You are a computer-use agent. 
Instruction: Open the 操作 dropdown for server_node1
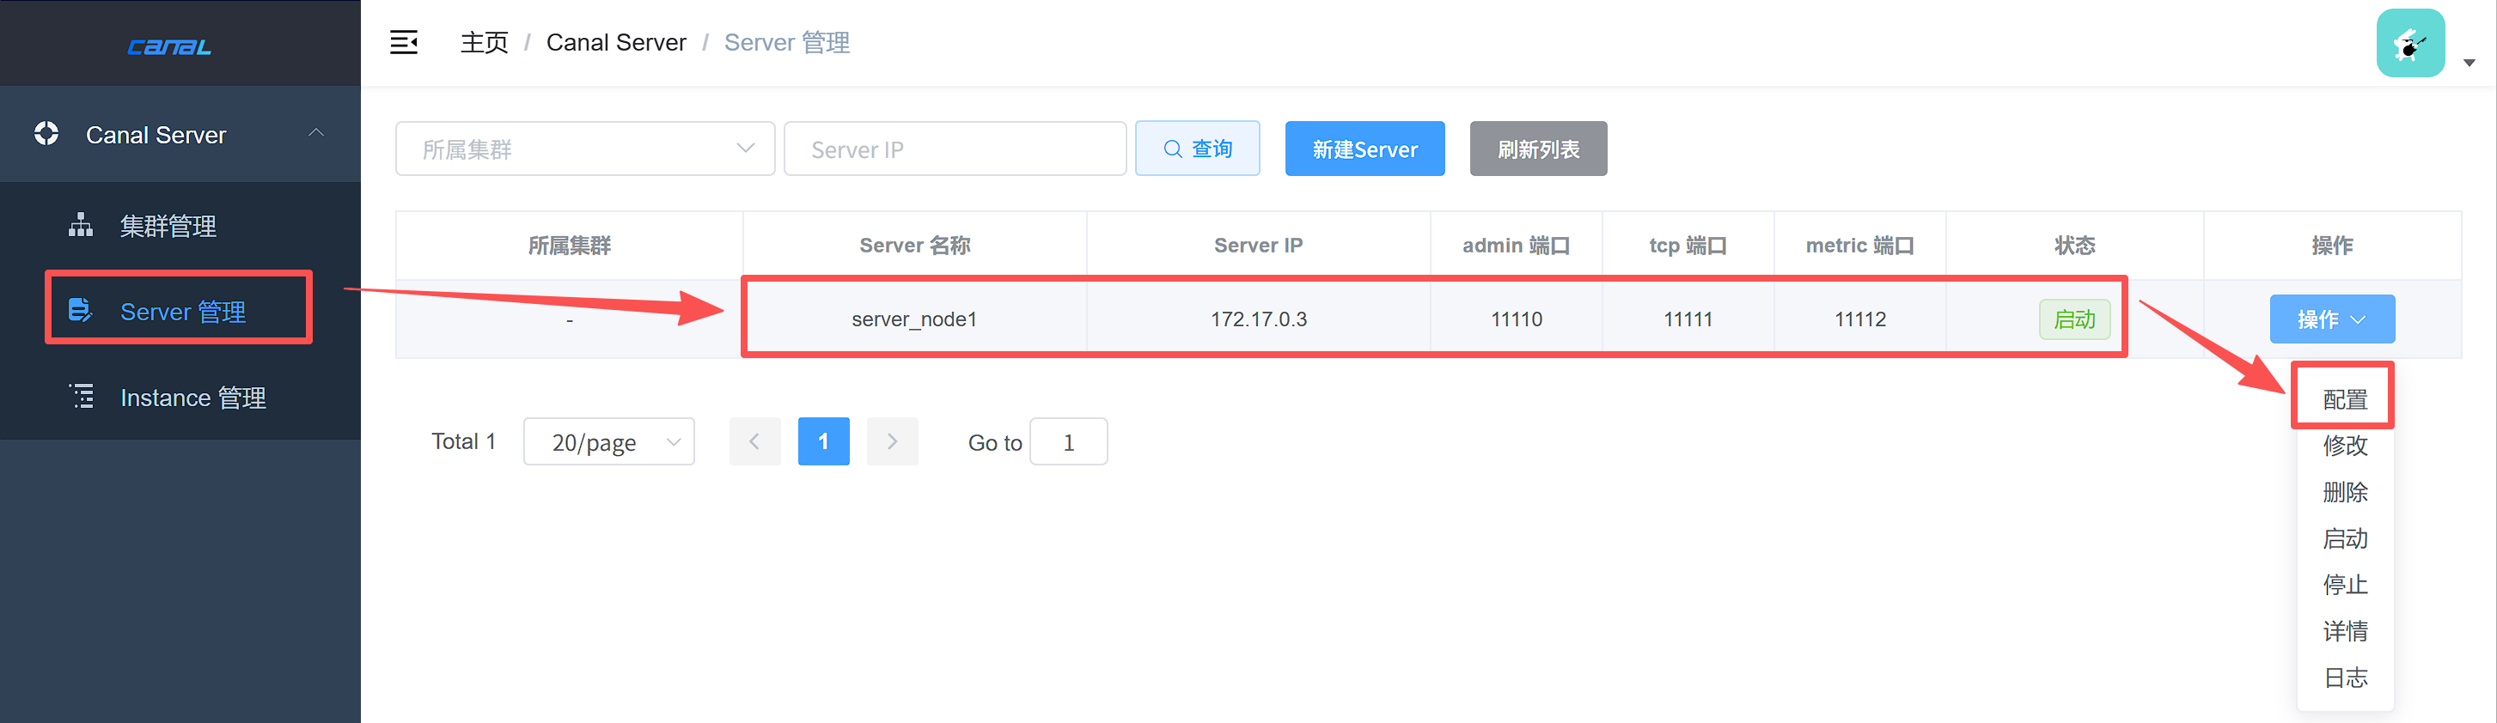[x=2332, y=319]
